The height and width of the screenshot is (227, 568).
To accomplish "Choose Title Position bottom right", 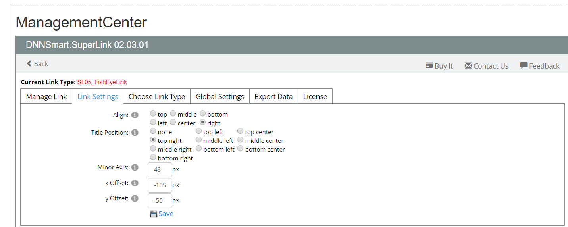I will click(x=153, y=158).
